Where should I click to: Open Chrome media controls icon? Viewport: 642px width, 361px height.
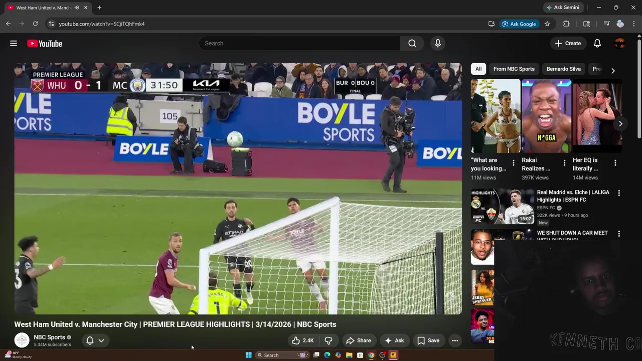point(606,24)
